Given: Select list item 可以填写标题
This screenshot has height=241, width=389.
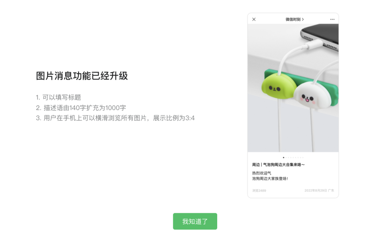Looking at the screenshot, I should point(59,97).
